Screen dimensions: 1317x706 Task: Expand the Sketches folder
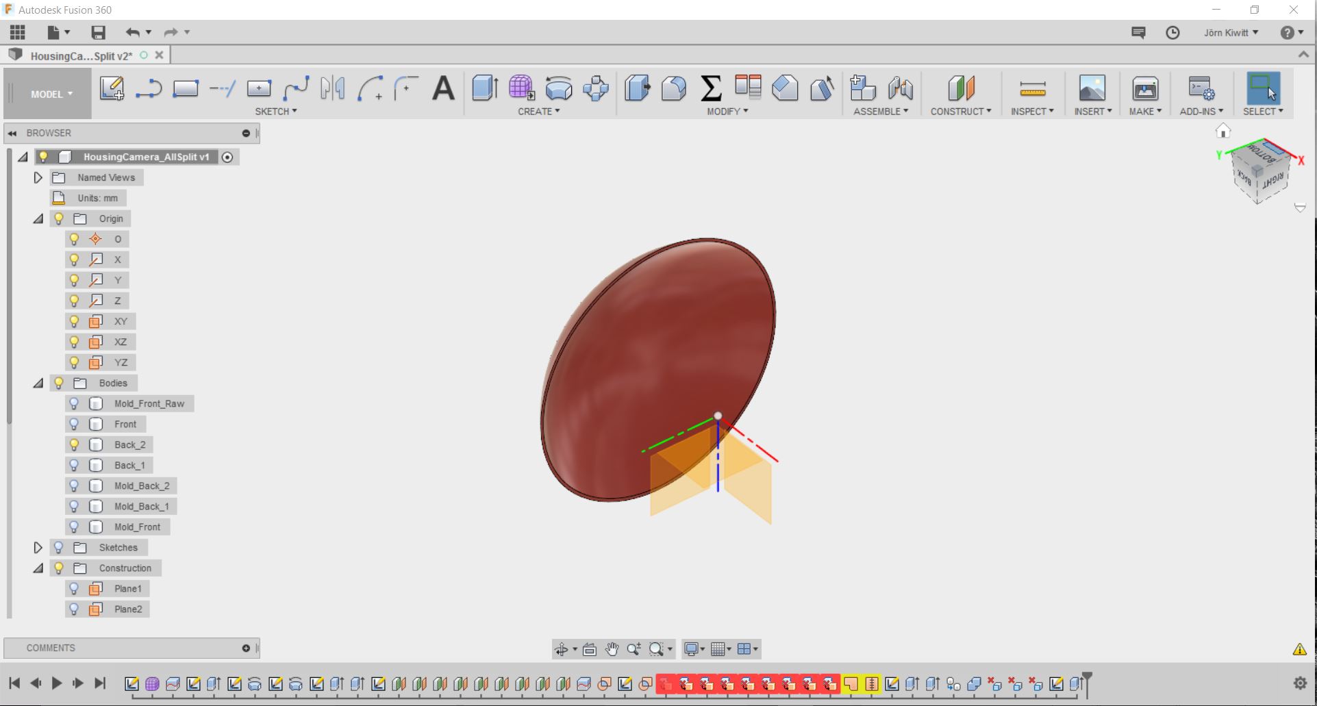click(x=38, y=547)
